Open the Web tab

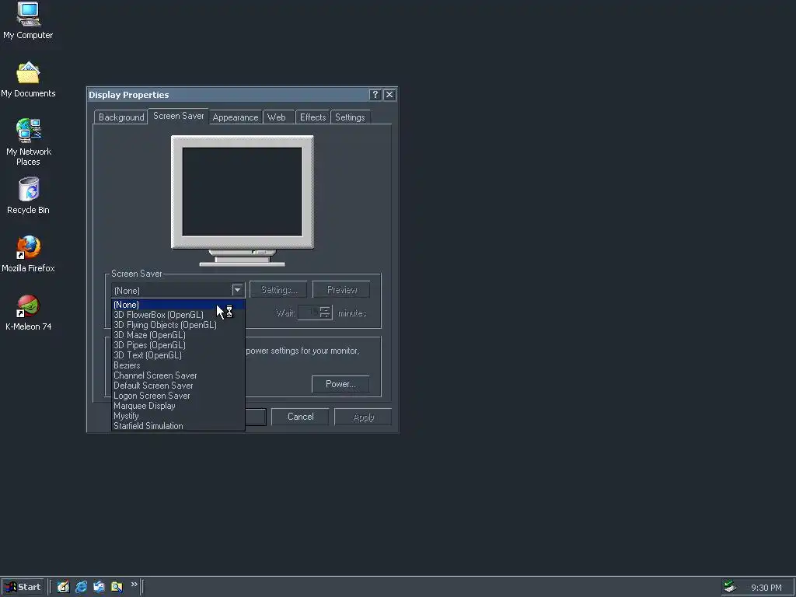[x=277, y=117]
